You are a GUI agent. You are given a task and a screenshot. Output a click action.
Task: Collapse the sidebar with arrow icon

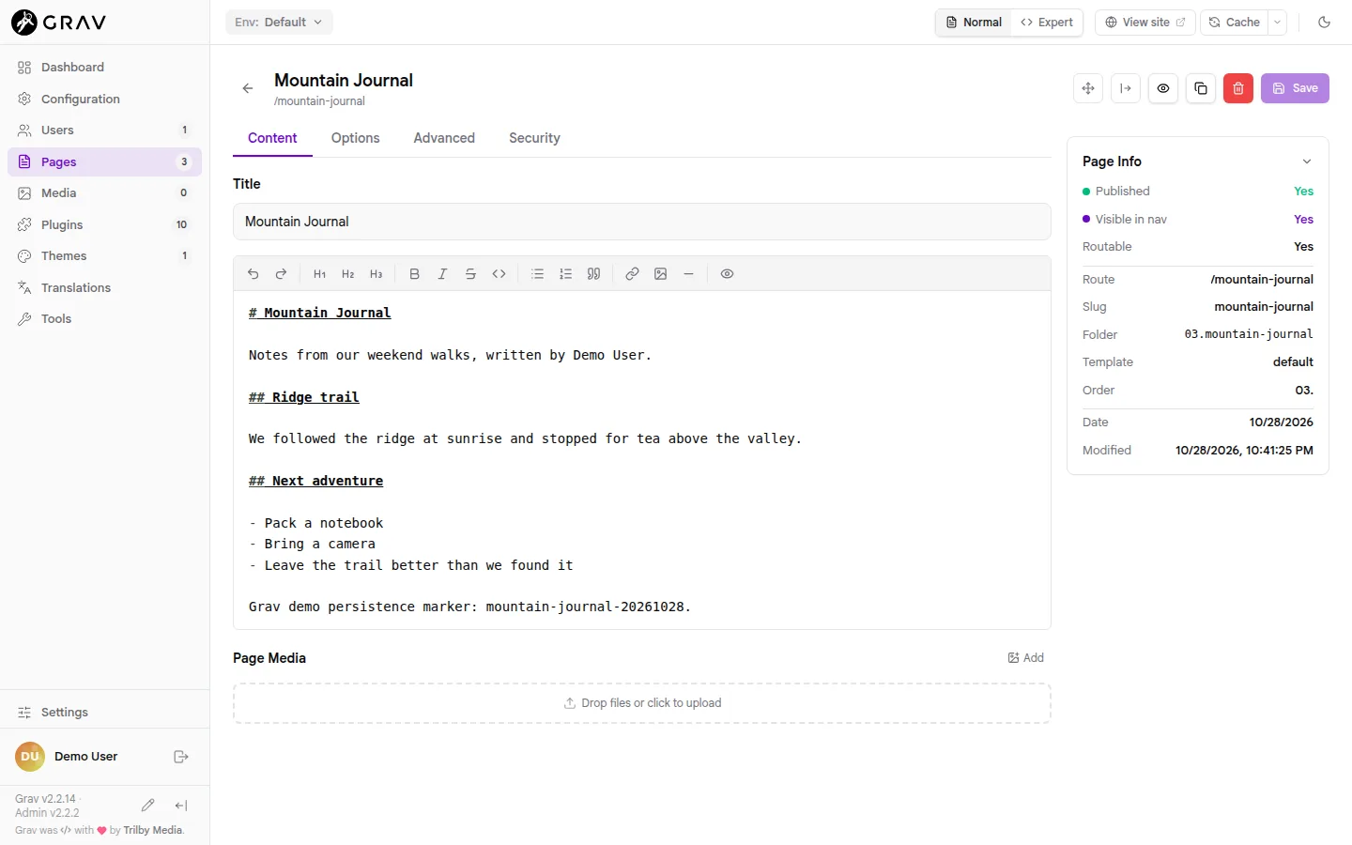[181, 806]
